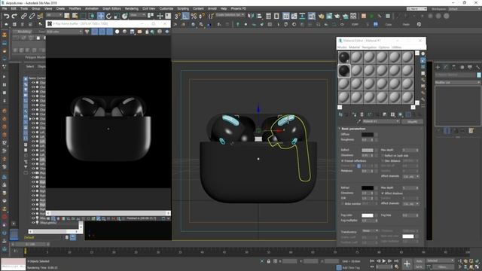
Task: Click Get Material icon in Material Editor
Action: point(340,114)
